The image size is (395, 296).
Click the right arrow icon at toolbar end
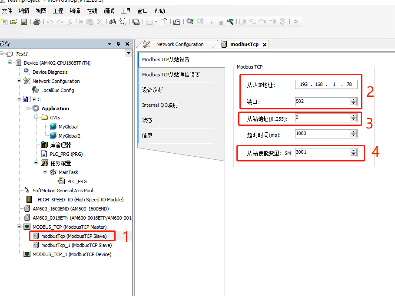pos(296,22)
